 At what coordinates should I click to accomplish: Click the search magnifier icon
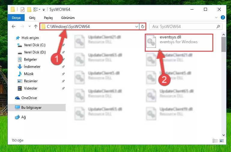[x=218, y=26]
